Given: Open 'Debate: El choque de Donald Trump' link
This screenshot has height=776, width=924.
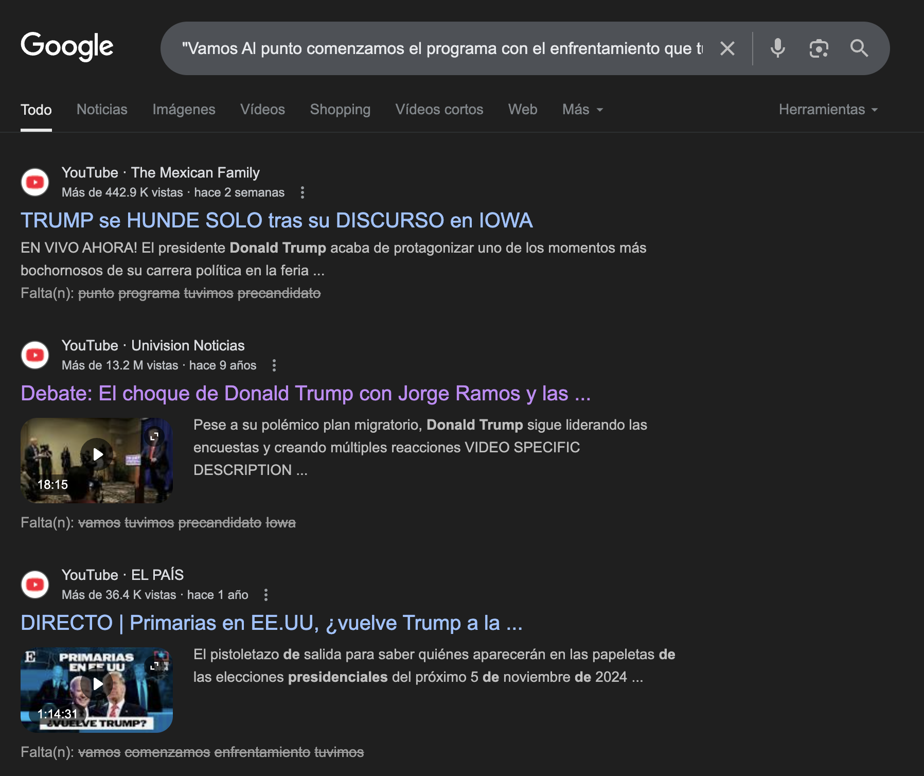Looking at the screenshot, I should tap(306, 393).
